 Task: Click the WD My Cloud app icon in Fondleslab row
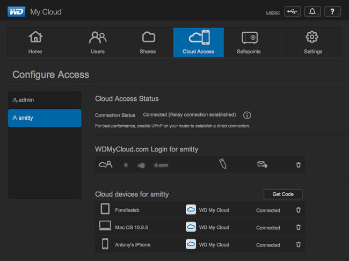191,209
